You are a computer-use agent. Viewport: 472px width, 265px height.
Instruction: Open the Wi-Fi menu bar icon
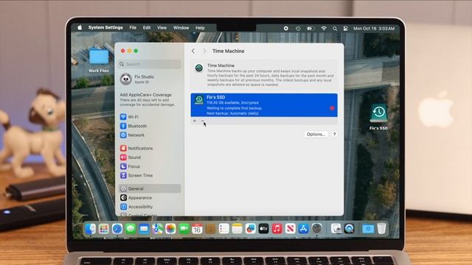pos(324,28)
